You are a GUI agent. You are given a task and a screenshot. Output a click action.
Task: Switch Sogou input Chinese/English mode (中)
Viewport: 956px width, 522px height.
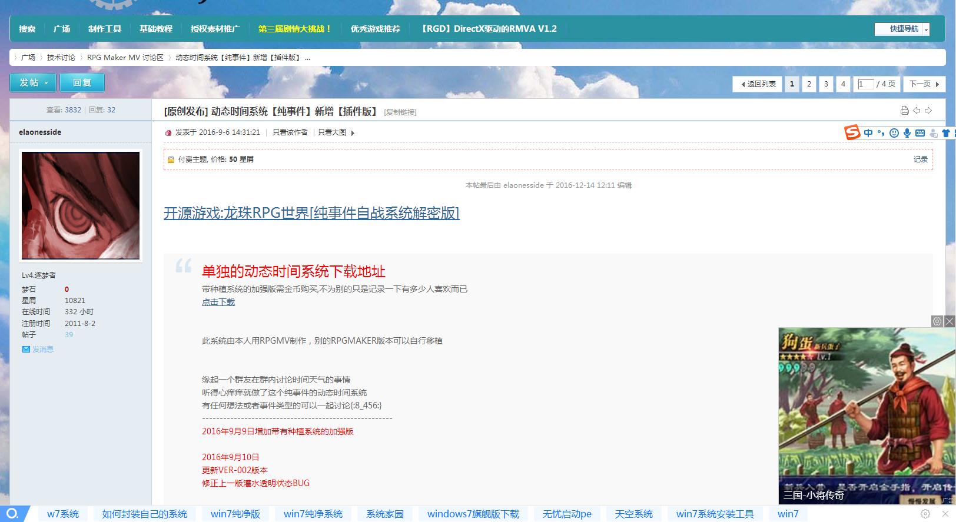868,133
